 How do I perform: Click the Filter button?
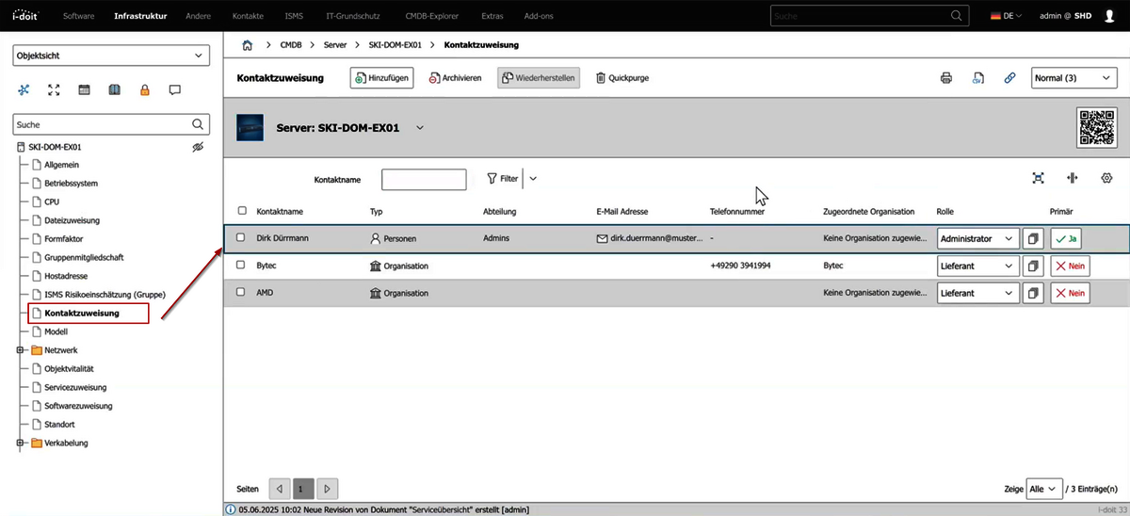point(503,178)
